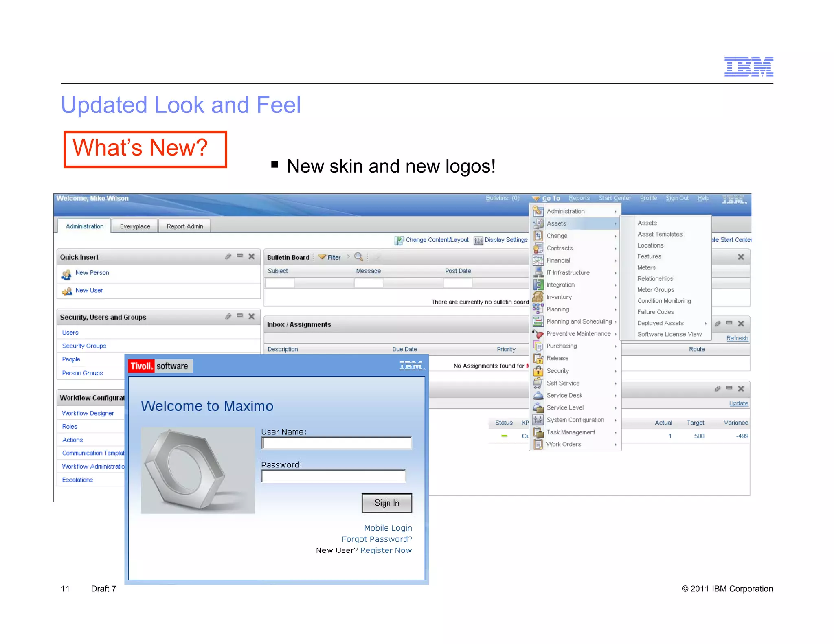Expand the Work Orders submenu arrow

pos(615,445)
